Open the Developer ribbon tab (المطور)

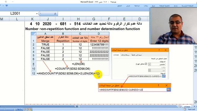(x=119, y=6)
